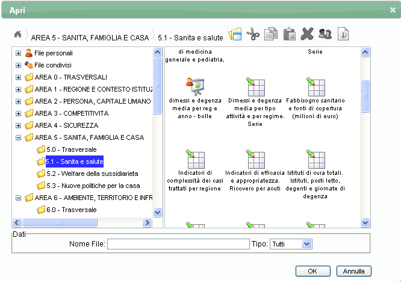
Task: Click the tree panel vertical scrollbar thumb
Action: click(x=157, y=86)
